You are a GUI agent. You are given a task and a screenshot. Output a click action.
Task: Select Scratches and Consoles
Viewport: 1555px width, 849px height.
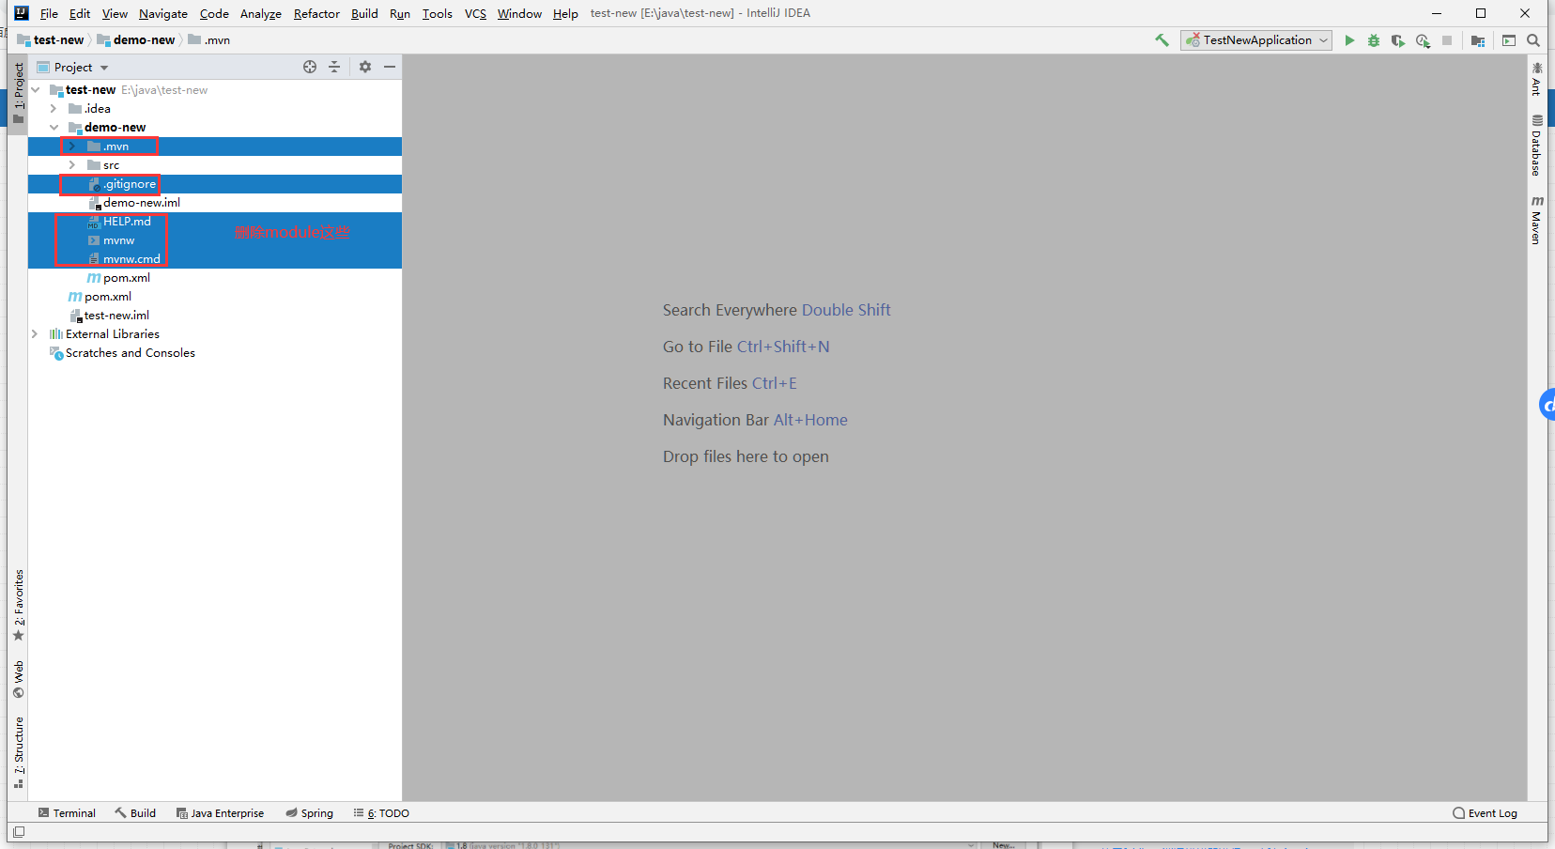pos(215,353)
